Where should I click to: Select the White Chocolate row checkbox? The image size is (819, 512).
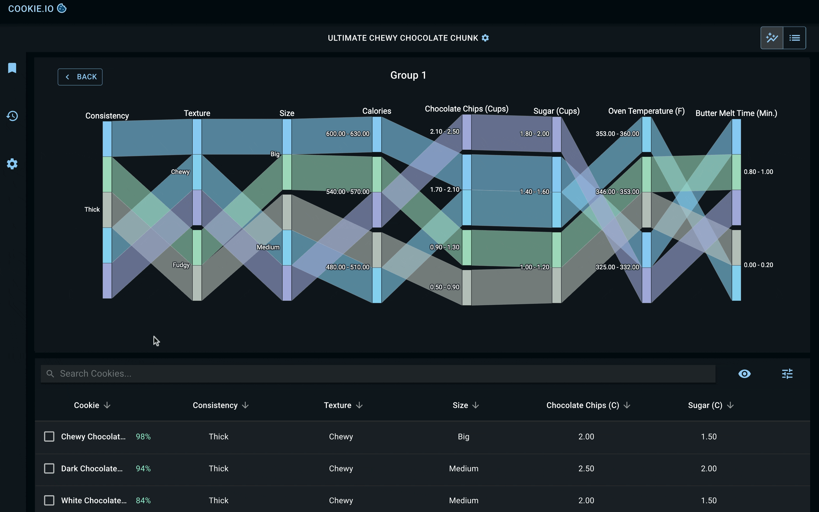[x=49, y=500]
